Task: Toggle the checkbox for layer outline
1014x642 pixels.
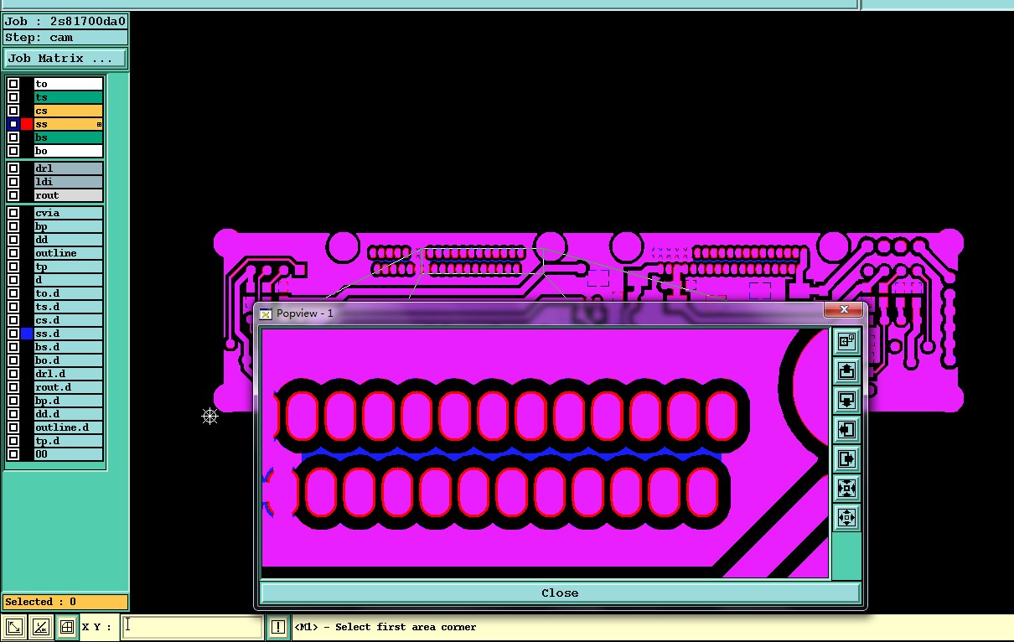Action: (13, 253)
